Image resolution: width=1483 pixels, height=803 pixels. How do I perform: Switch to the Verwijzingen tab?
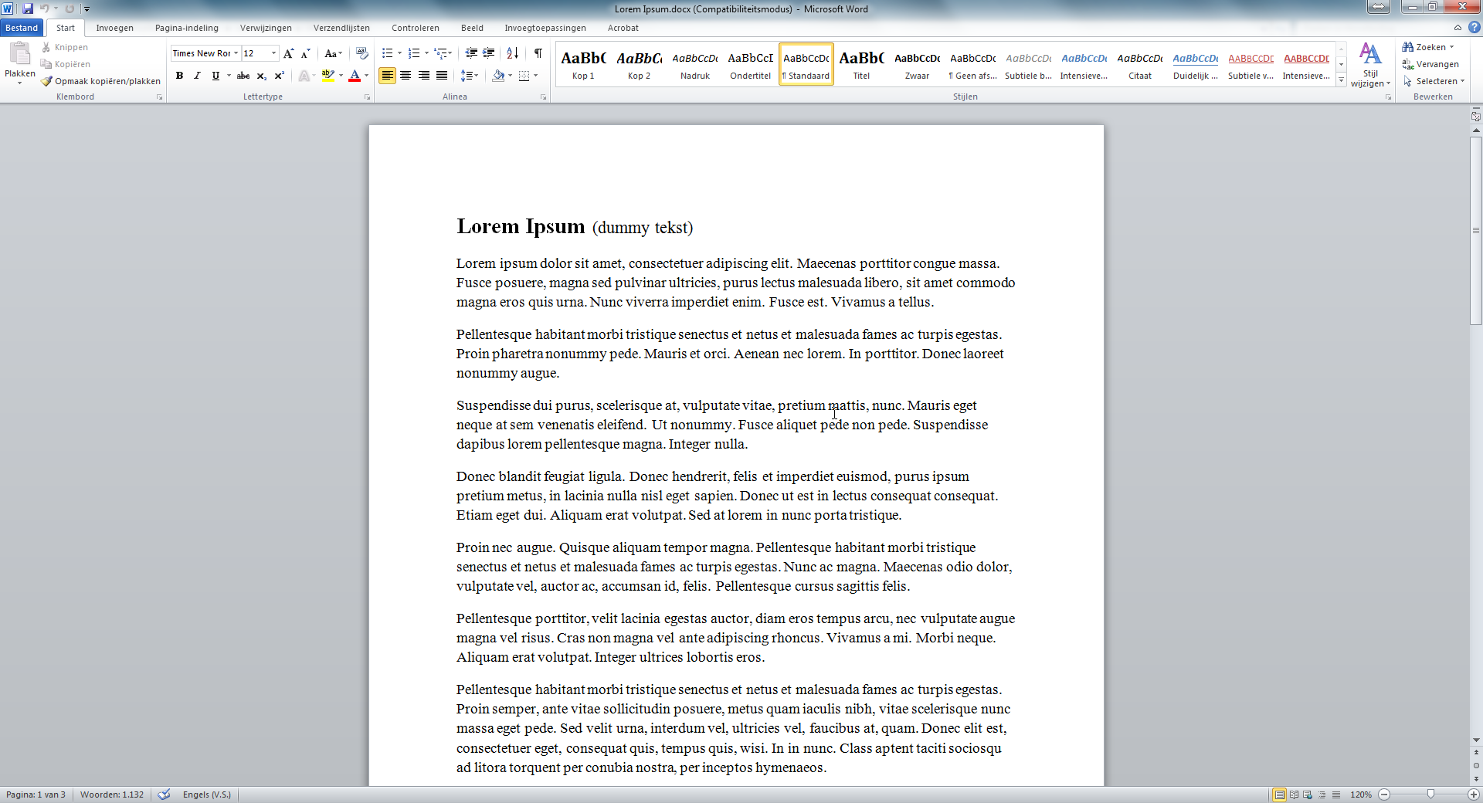coord(266,28)
